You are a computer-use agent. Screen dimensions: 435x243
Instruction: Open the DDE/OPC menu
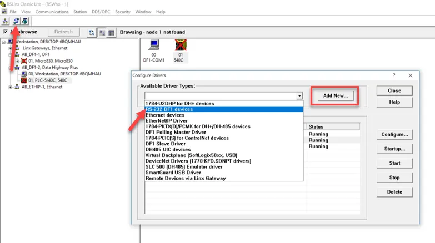point(101,12)
